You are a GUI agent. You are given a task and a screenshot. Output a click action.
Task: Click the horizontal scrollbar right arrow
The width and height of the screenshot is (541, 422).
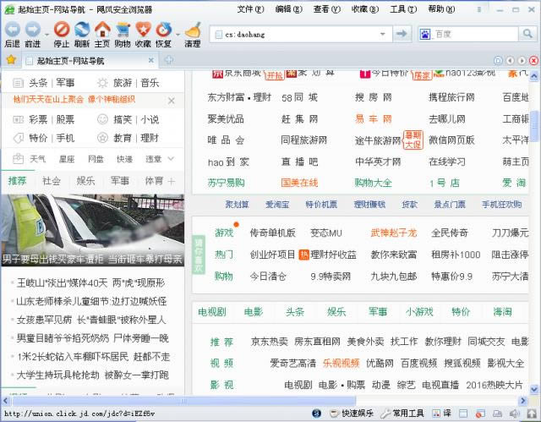pos(523,401)
